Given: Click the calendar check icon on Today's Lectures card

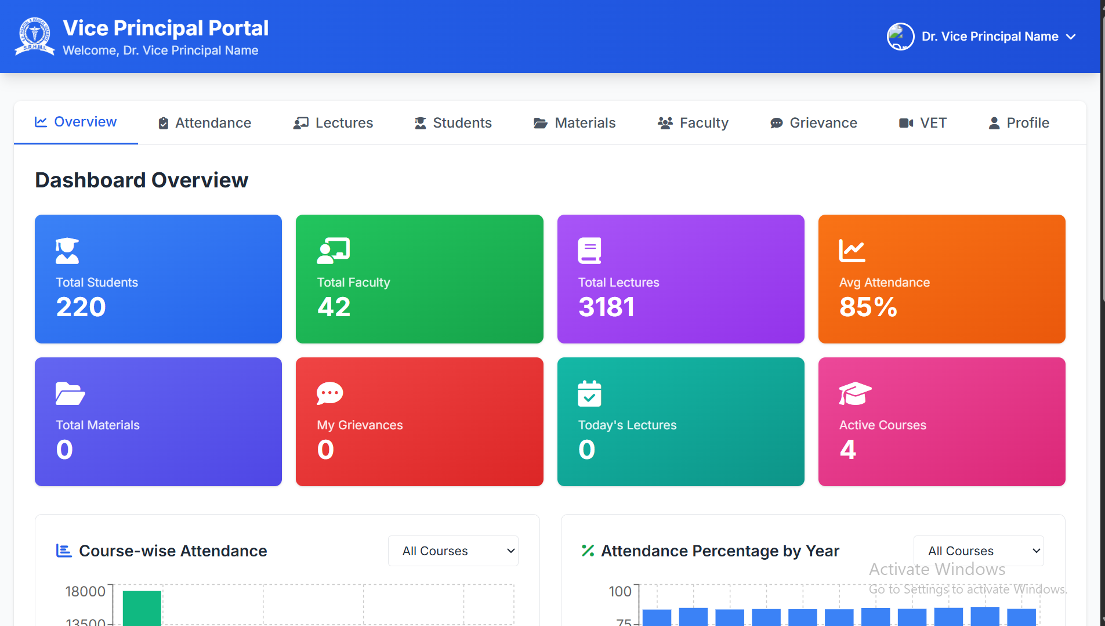Looking at the screenshot, I should pos(589,393).
